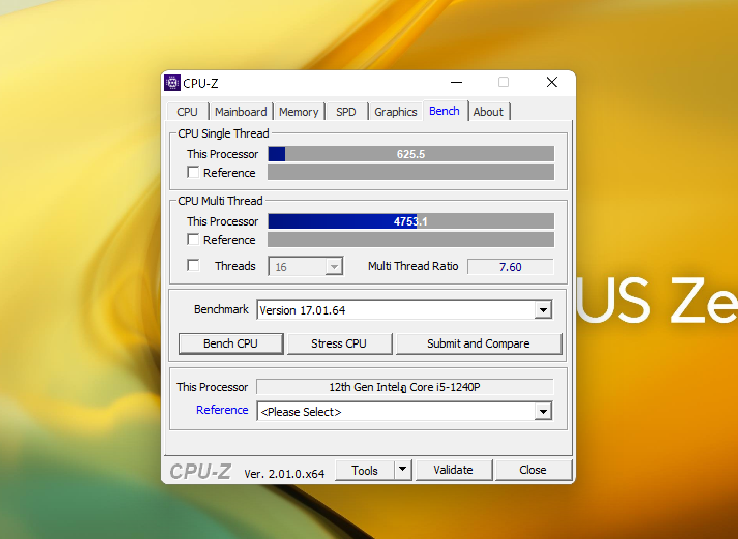The width and height of the screenshot is (738, 539).
Task: Click the Version 17.01.64 combo box
Action: (x=405, y=310)
